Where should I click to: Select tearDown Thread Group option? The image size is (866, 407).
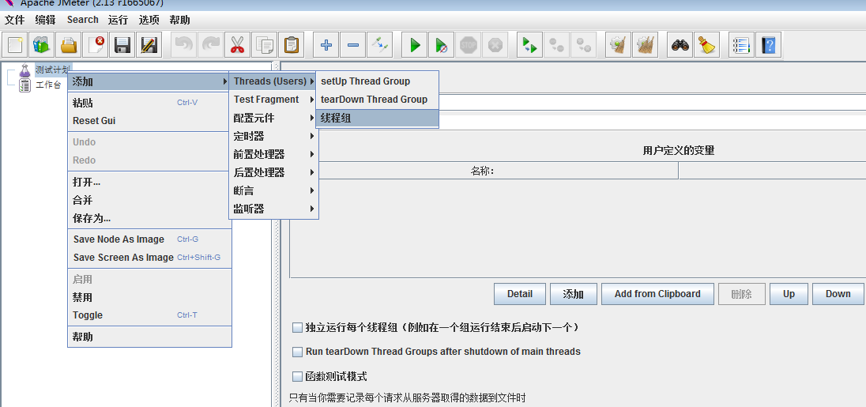(x=377, y=100)
